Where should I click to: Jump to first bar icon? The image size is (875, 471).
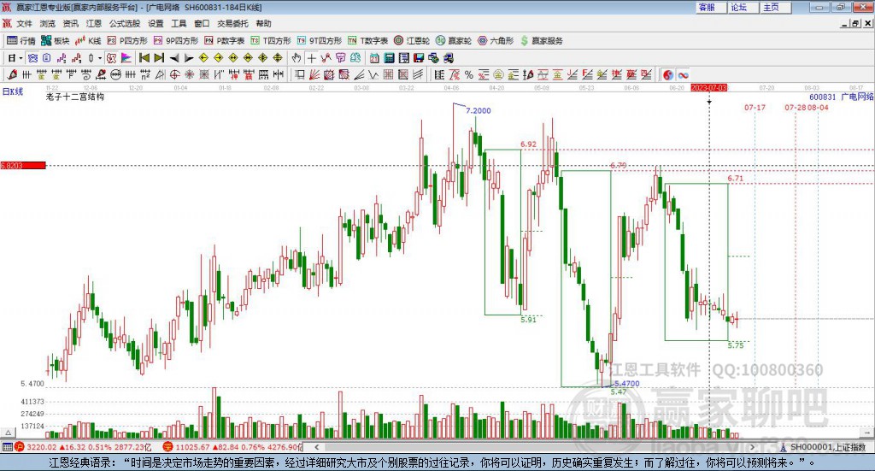(x=144, y=58)
